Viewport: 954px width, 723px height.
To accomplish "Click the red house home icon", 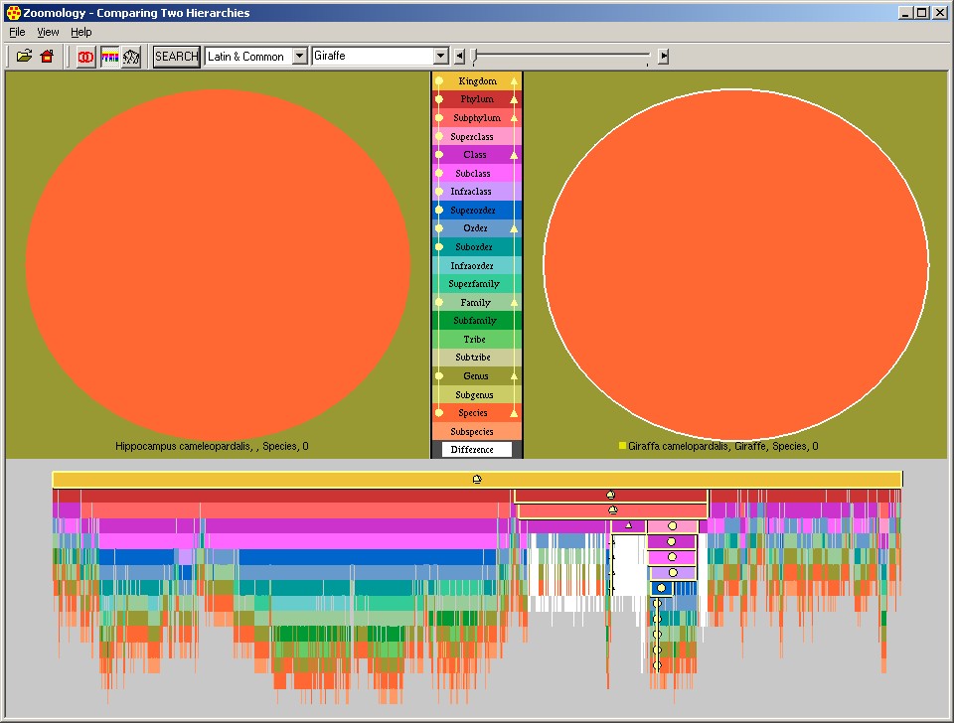I will 47,57.
